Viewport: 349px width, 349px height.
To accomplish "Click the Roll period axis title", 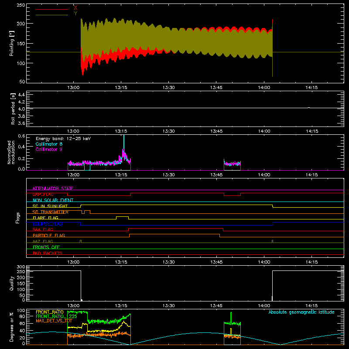I will [x=13, y=109].
